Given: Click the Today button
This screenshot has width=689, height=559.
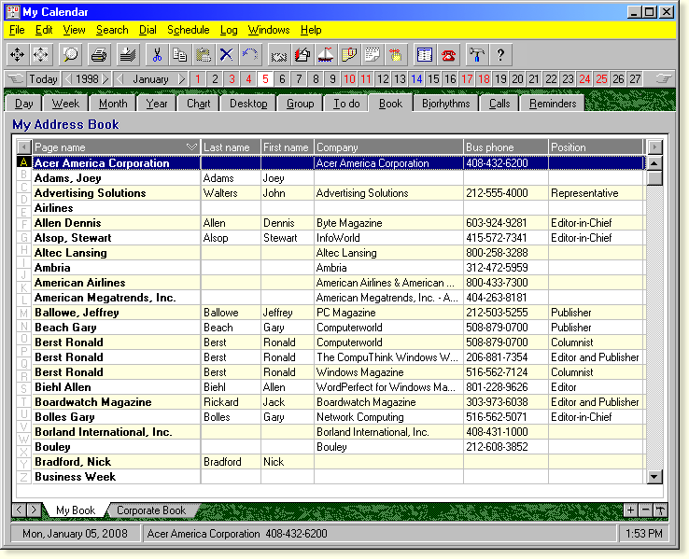Looking at the screenshot, I should click(43, 79).
